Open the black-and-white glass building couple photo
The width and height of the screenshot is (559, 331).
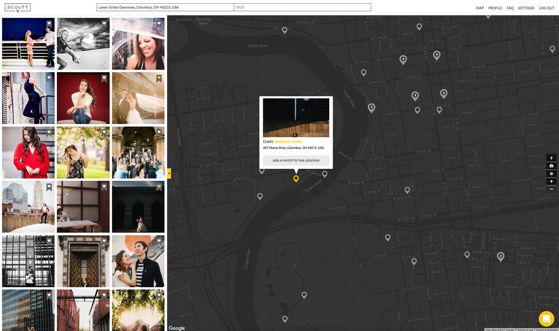tap(28, 261)
